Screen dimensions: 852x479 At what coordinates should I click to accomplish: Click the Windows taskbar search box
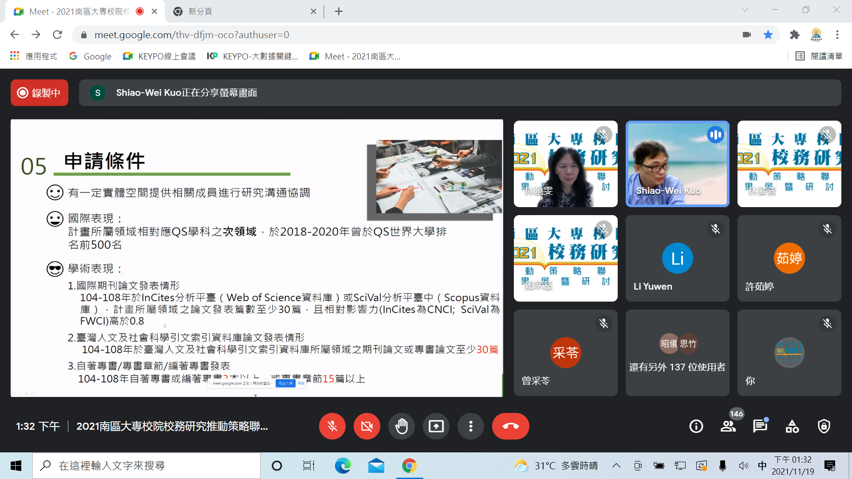pyautogui.click(x=146, y=466)
